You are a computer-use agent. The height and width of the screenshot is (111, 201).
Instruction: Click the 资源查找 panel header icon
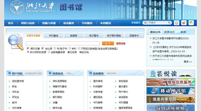(50, 73)
